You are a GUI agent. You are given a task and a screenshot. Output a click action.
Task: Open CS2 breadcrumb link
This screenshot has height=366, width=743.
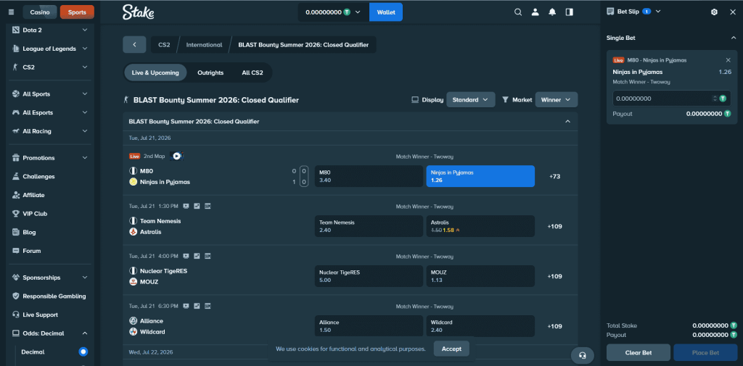tap(164, 45)
